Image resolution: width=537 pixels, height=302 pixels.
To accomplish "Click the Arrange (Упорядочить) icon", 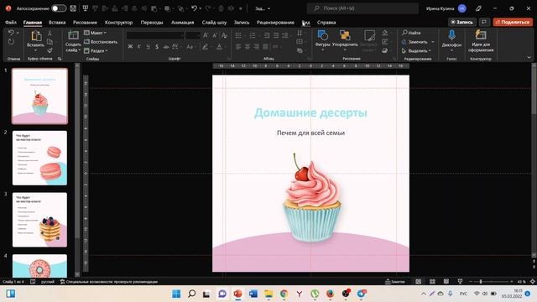I will point(345,35).
